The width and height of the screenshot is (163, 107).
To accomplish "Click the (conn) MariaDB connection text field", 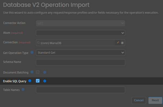I will (78, 43).
